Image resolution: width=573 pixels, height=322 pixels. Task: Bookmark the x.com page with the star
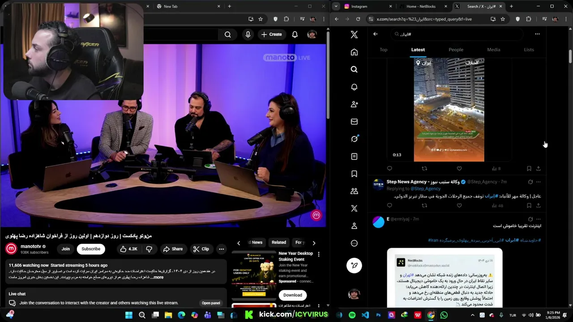click(x=503, y=19)
